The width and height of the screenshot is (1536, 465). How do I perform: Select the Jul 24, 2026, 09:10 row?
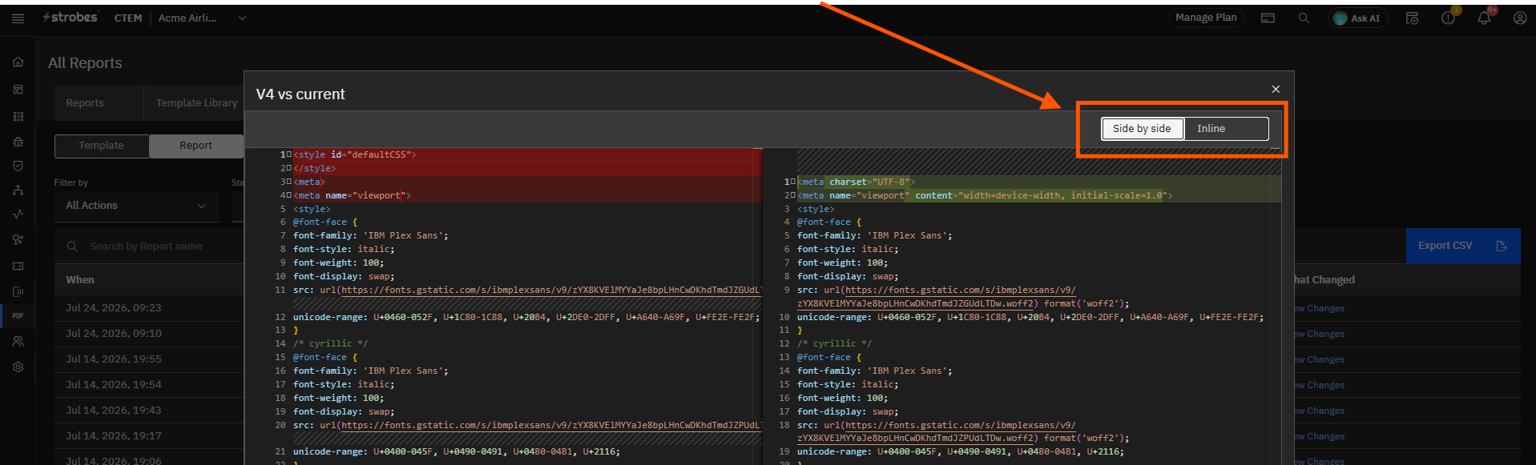coord(149,334)
